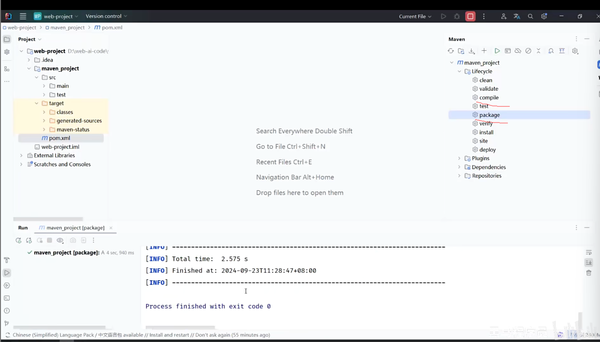Click Project tree horizontal scrollbar
The height and width of the screenshot is (342, 600).
pos(48,219)
